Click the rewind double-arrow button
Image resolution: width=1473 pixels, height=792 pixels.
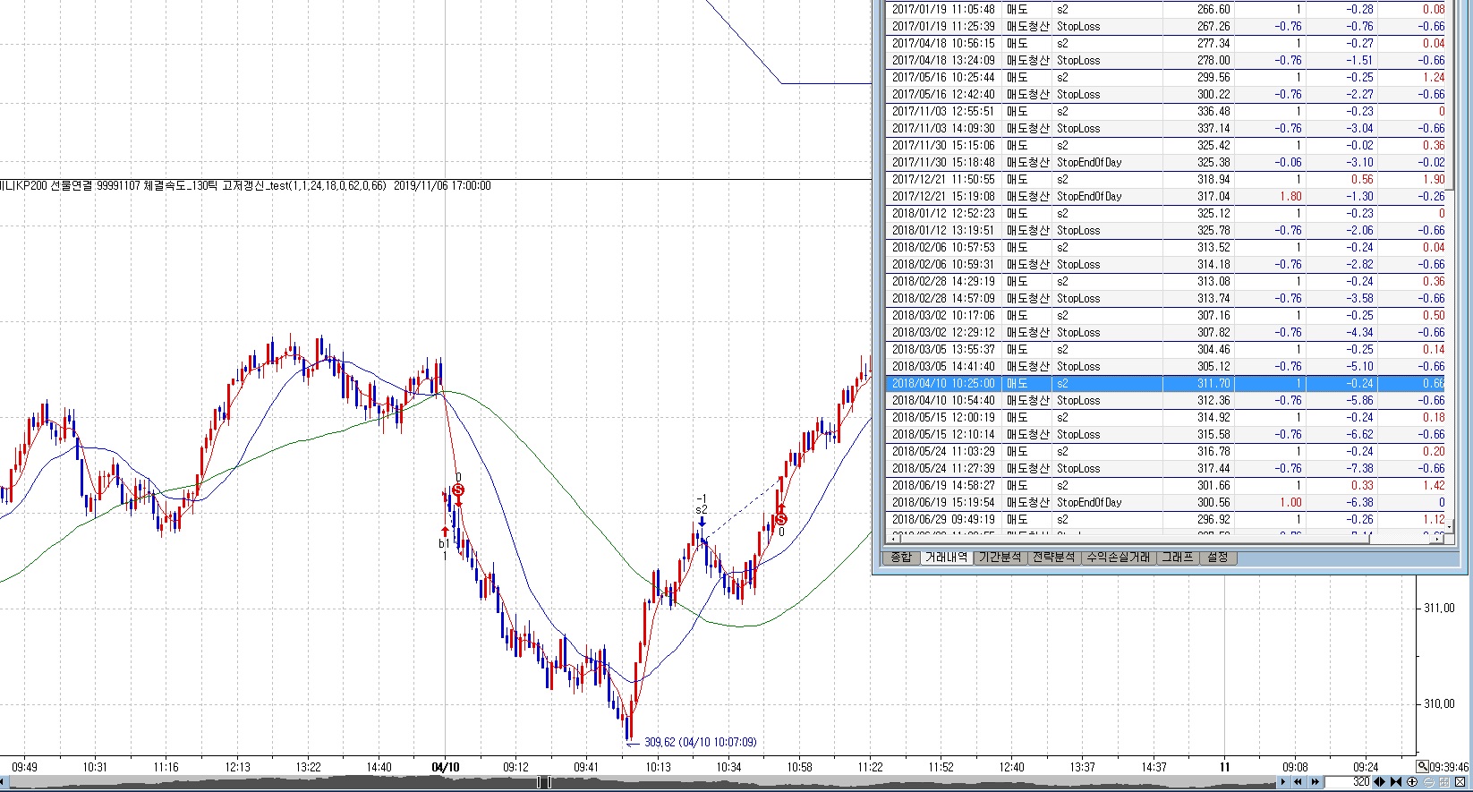1298,782
